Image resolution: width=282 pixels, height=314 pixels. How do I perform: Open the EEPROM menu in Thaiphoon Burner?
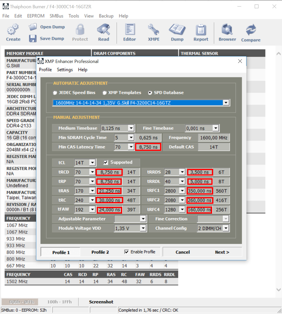pos(36,16)
